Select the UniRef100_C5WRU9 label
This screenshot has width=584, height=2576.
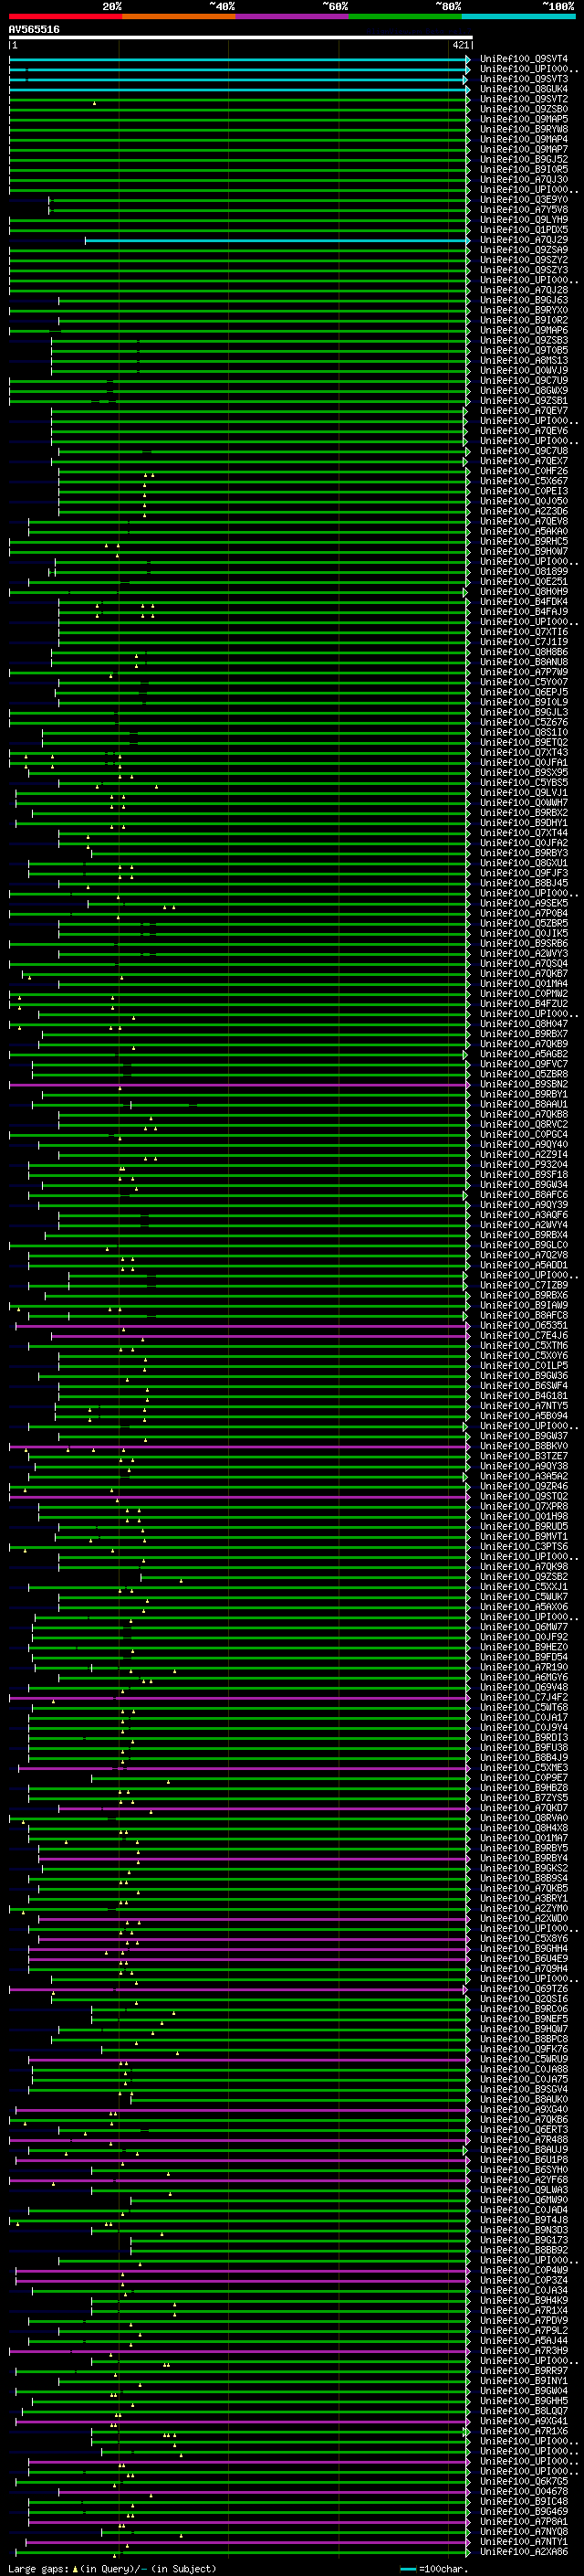(x=523, y=2059)
